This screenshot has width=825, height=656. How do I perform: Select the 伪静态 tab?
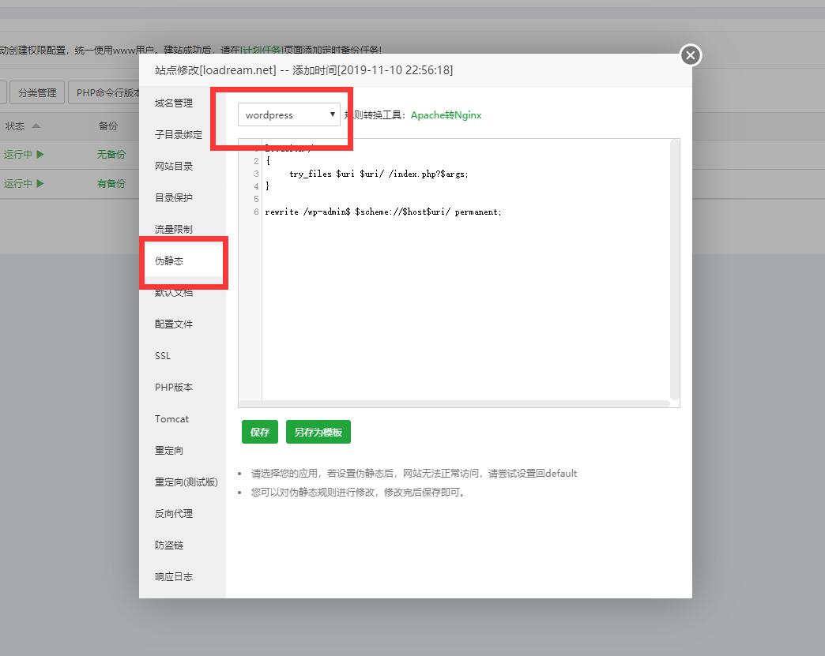[x=182, y=261]
